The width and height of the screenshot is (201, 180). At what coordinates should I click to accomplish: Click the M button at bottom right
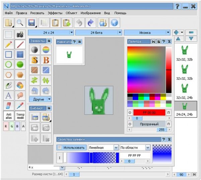coord(194,175)
